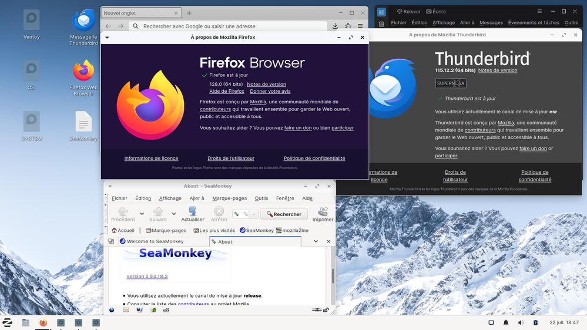Expand the Suivant history dropdown arrow

[x=174, y=214]
